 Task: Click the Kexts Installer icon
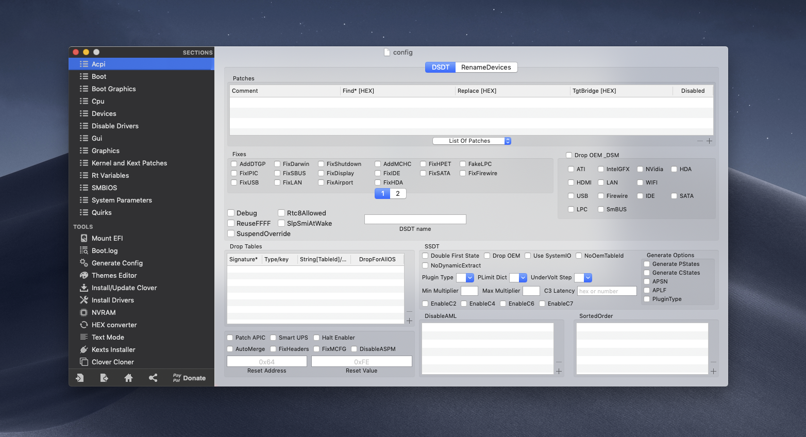(x=84, y=349)
